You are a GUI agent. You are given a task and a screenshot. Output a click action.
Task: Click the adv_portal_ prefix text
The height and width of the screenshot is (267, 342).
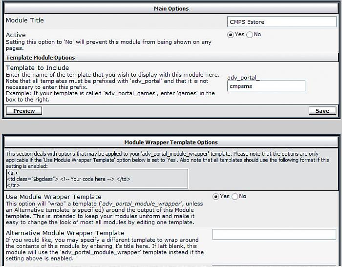244,78
